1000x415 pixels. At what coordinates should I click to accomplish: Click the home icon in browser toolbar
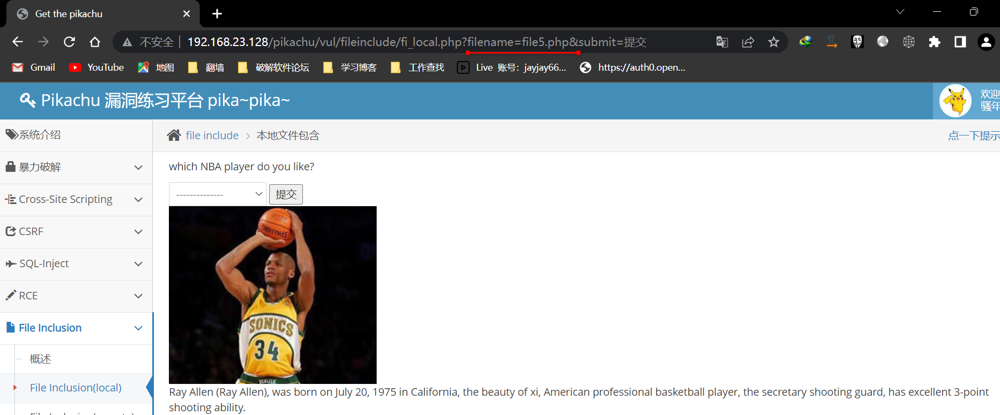click(x=95, y=42)
